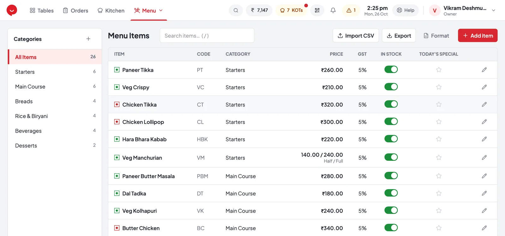The height and width of the screenshot is (236, 505).
Task: Star Butter Chicken as today's special
Action: coord(439,228)
